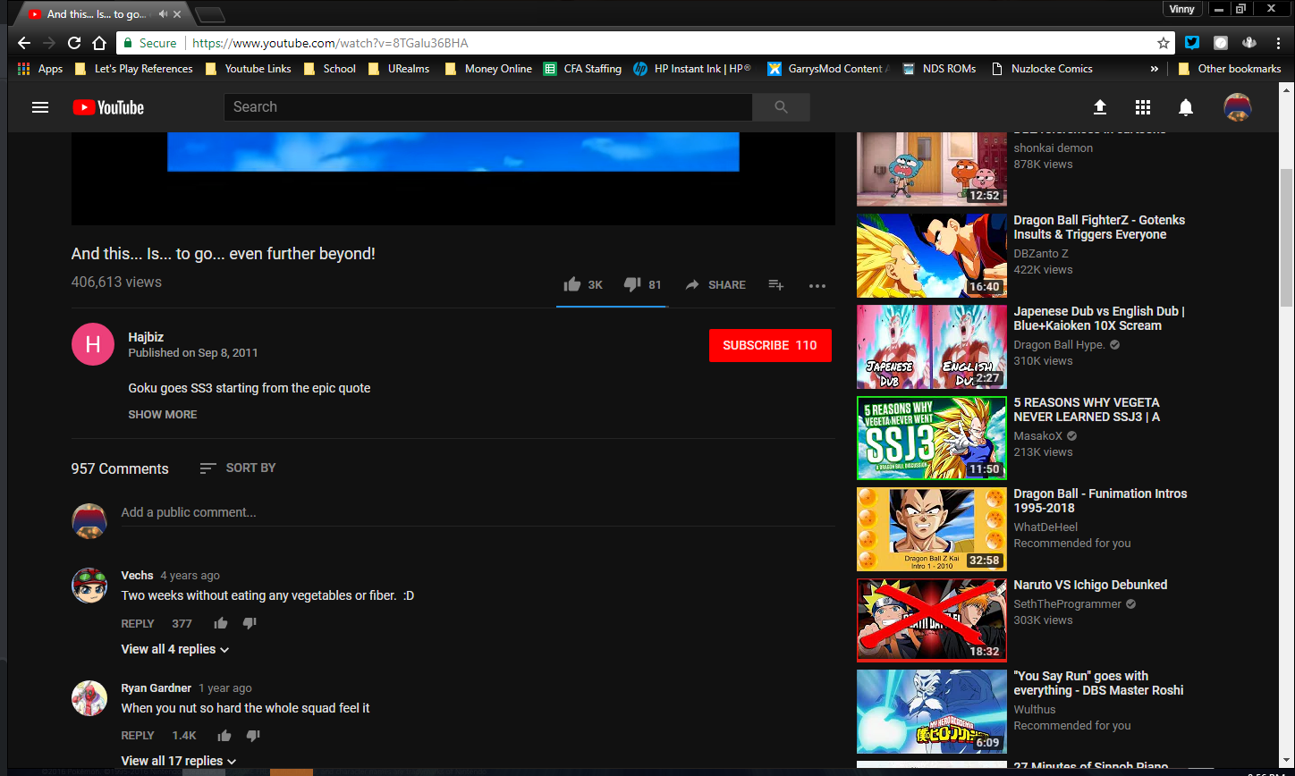This screenshot has width=1295, height=776.
Task: Reload the page
Action: coord(74,43)
